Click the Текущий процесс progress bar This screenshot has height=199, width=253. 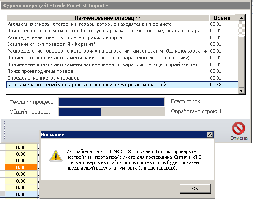112,101
